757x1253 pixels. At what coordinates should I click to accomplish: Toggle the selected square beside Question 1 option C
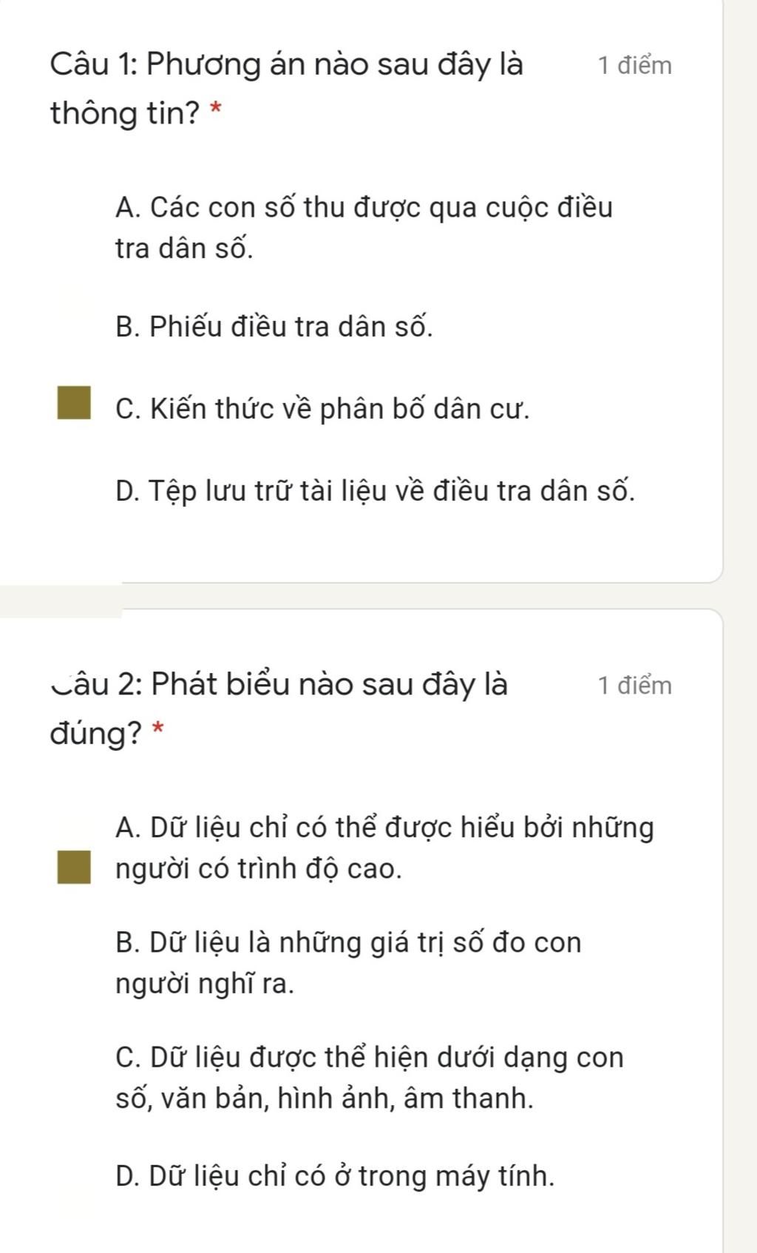coord(75,402)
